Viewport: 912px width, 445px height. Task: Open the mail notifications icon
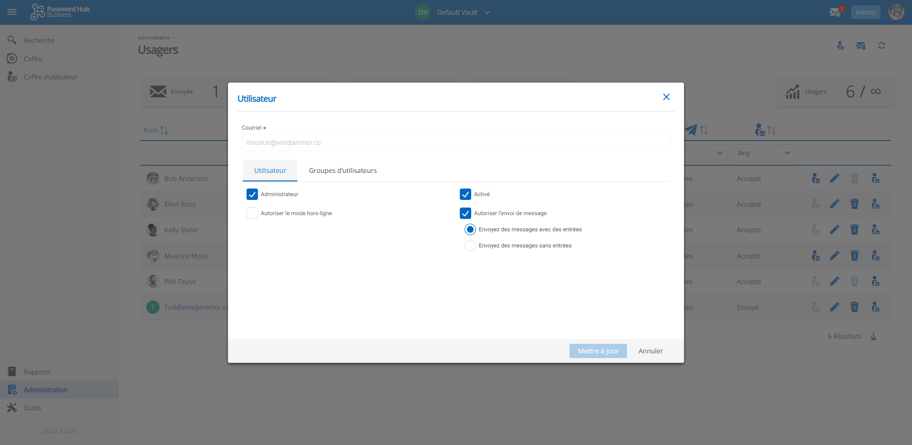pos(836,12)
